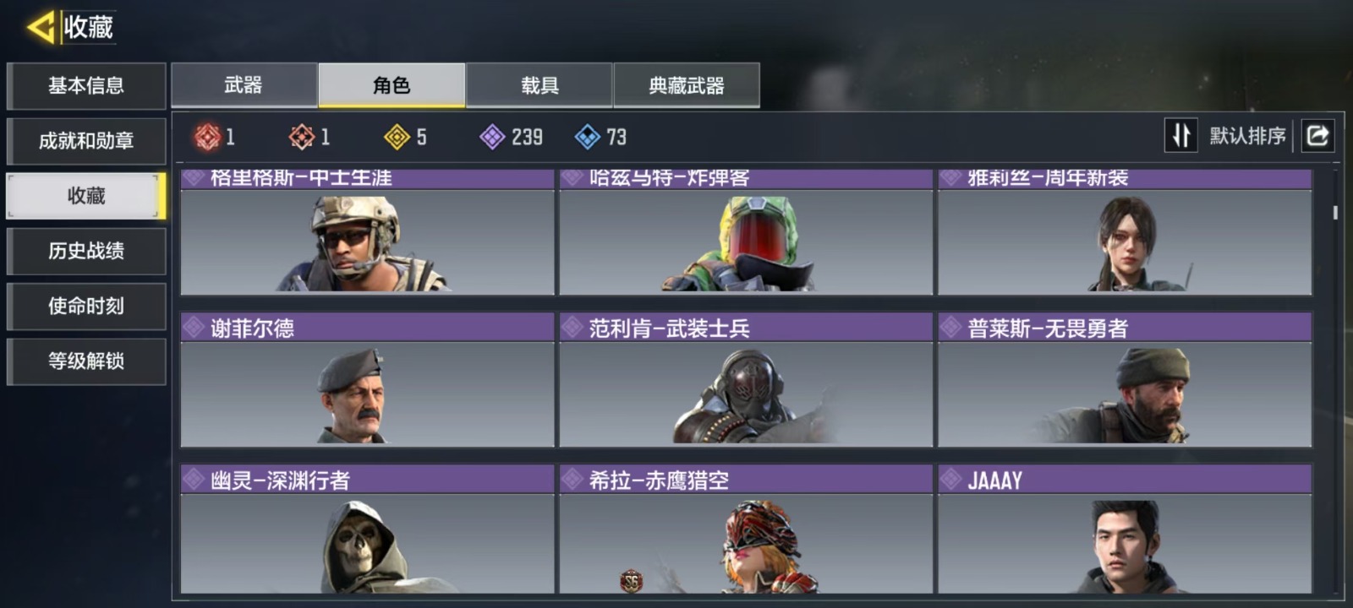The image size is (1353, 608).
Task: Select the 等级解锁 sidebar item
Action: (86, 361)
